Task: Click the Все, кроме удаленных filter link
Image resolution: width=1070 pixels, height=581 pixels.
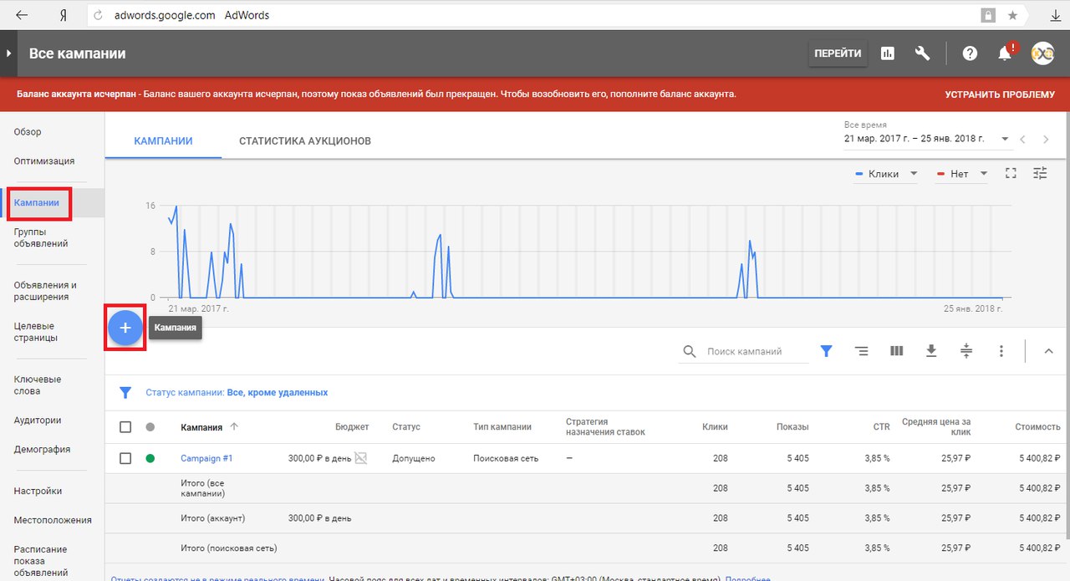Action: (x=278, y=392)
